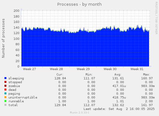This screenshot has height=116, width=159.
Task: Click the 80 y-axis value
Action: 18,44
